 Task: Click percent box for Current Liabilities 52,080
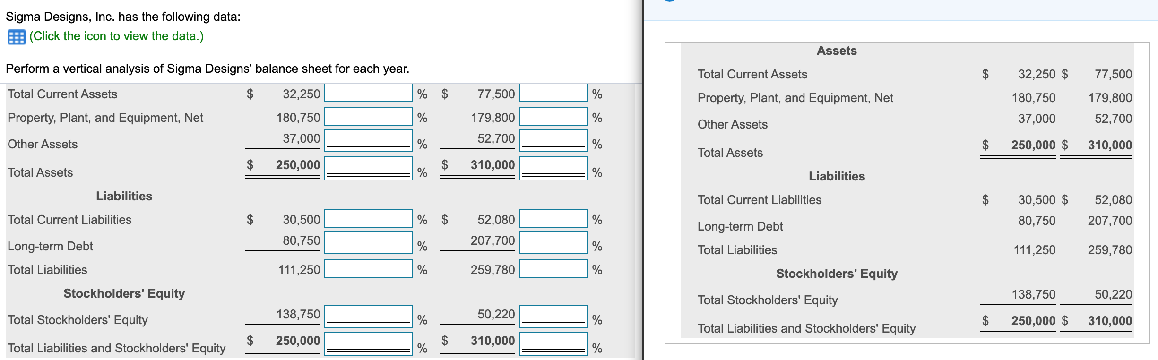tap(553, 218)
